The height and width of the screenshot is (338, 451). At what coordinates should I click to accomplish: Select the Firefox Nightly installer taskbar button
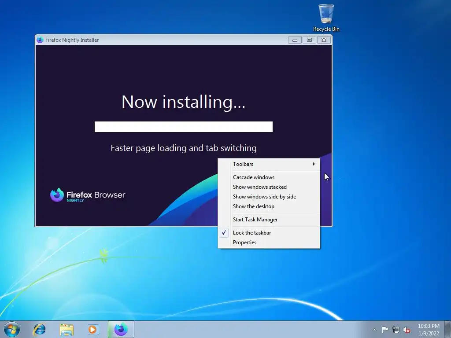[121, 329]
